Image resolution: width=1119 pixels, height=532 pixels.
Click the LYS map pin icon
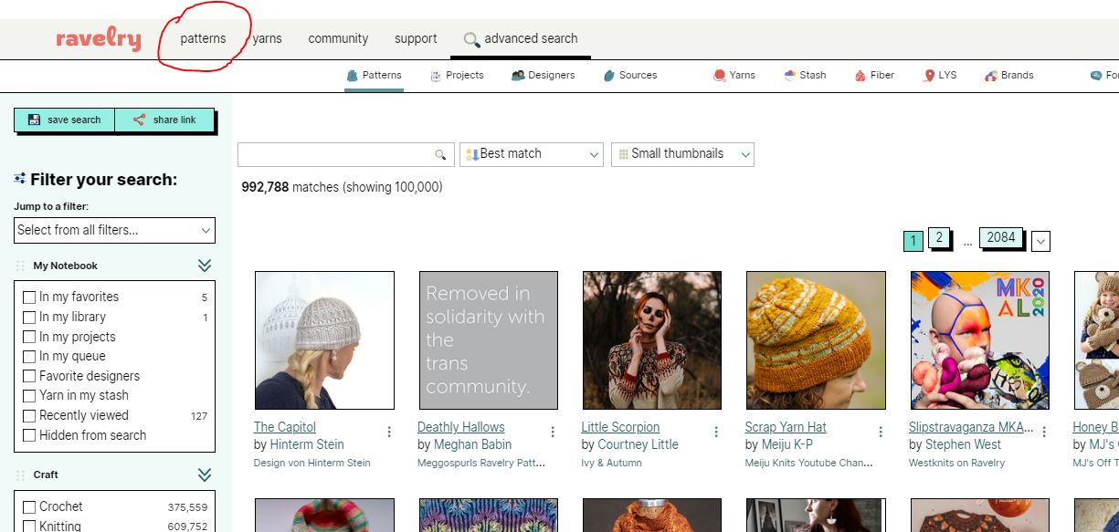point(929,76)
